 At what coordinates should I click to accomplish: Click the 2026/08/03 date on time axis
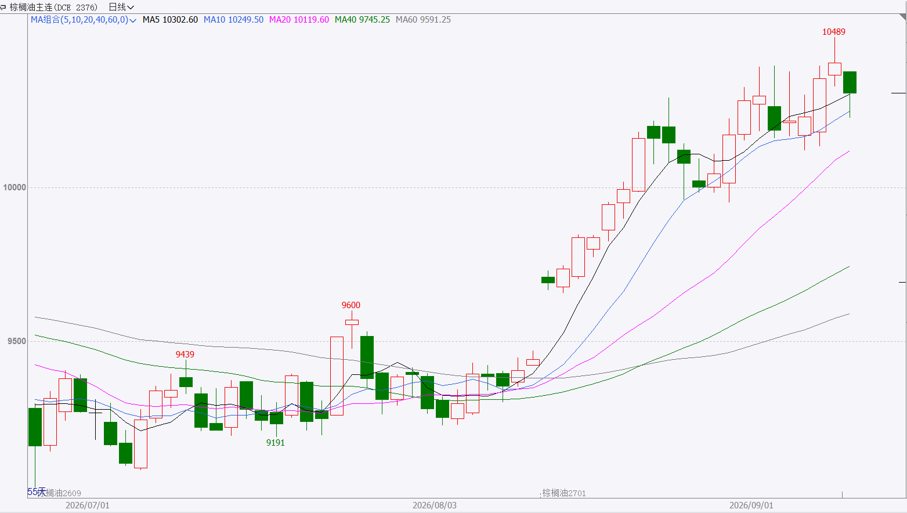[x=435, y=505]
